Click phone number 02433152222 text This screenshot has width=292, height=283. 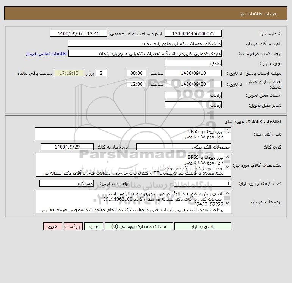209,204
